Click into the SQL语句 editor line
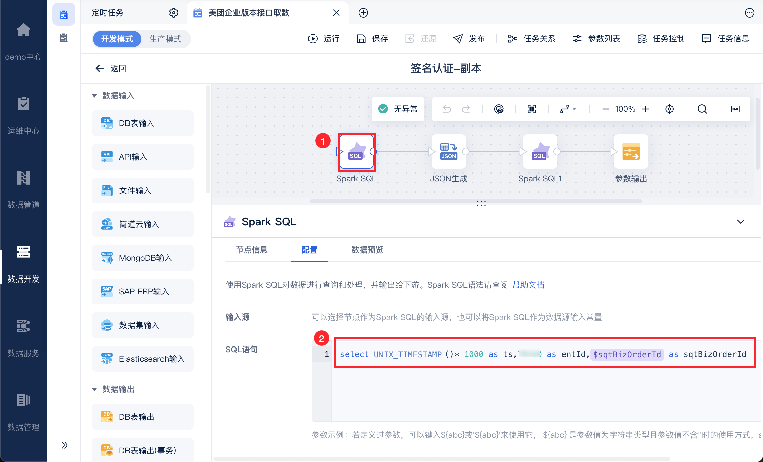Image resolution: width=763 pixels, height=462 pixels. (x=538, y=354)
